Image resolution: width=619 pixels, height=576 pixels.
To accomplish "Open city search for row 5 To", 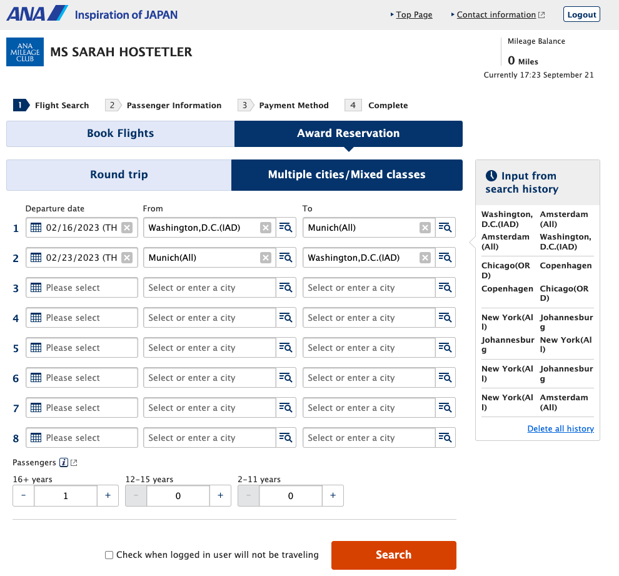I will point(445,348).
